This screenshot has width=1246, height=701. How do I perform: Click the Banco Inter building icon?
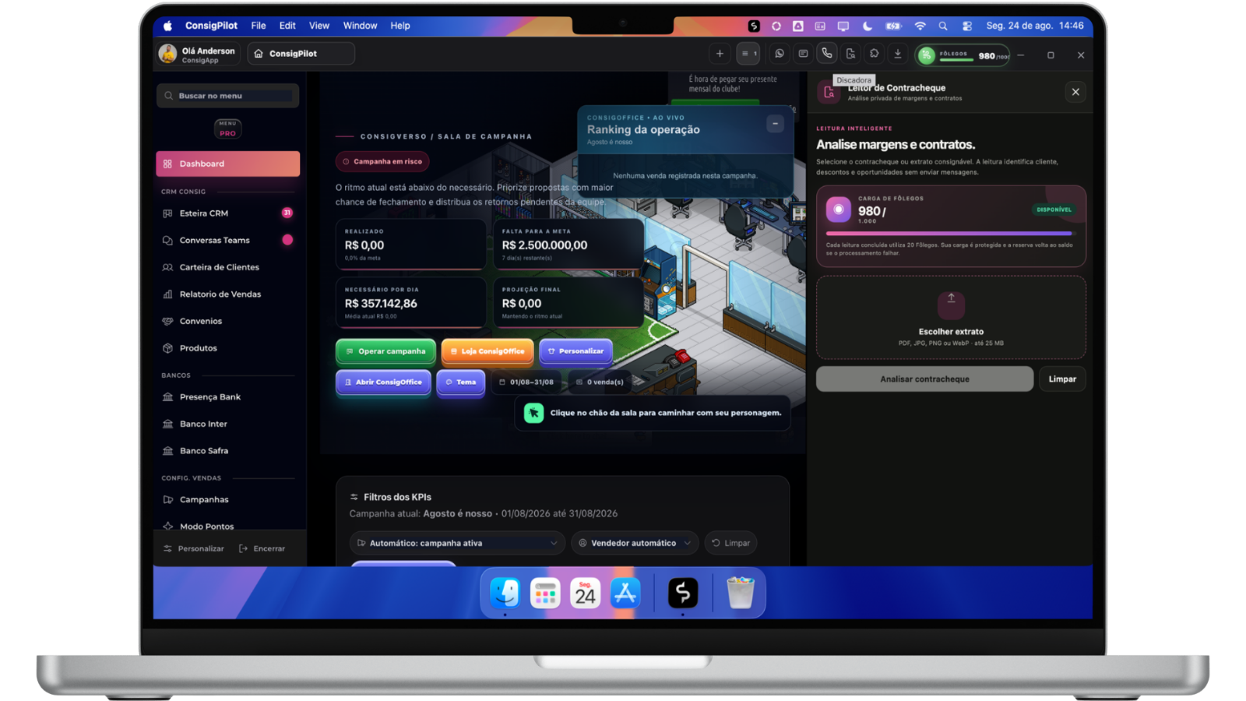[x=167, y=424]
